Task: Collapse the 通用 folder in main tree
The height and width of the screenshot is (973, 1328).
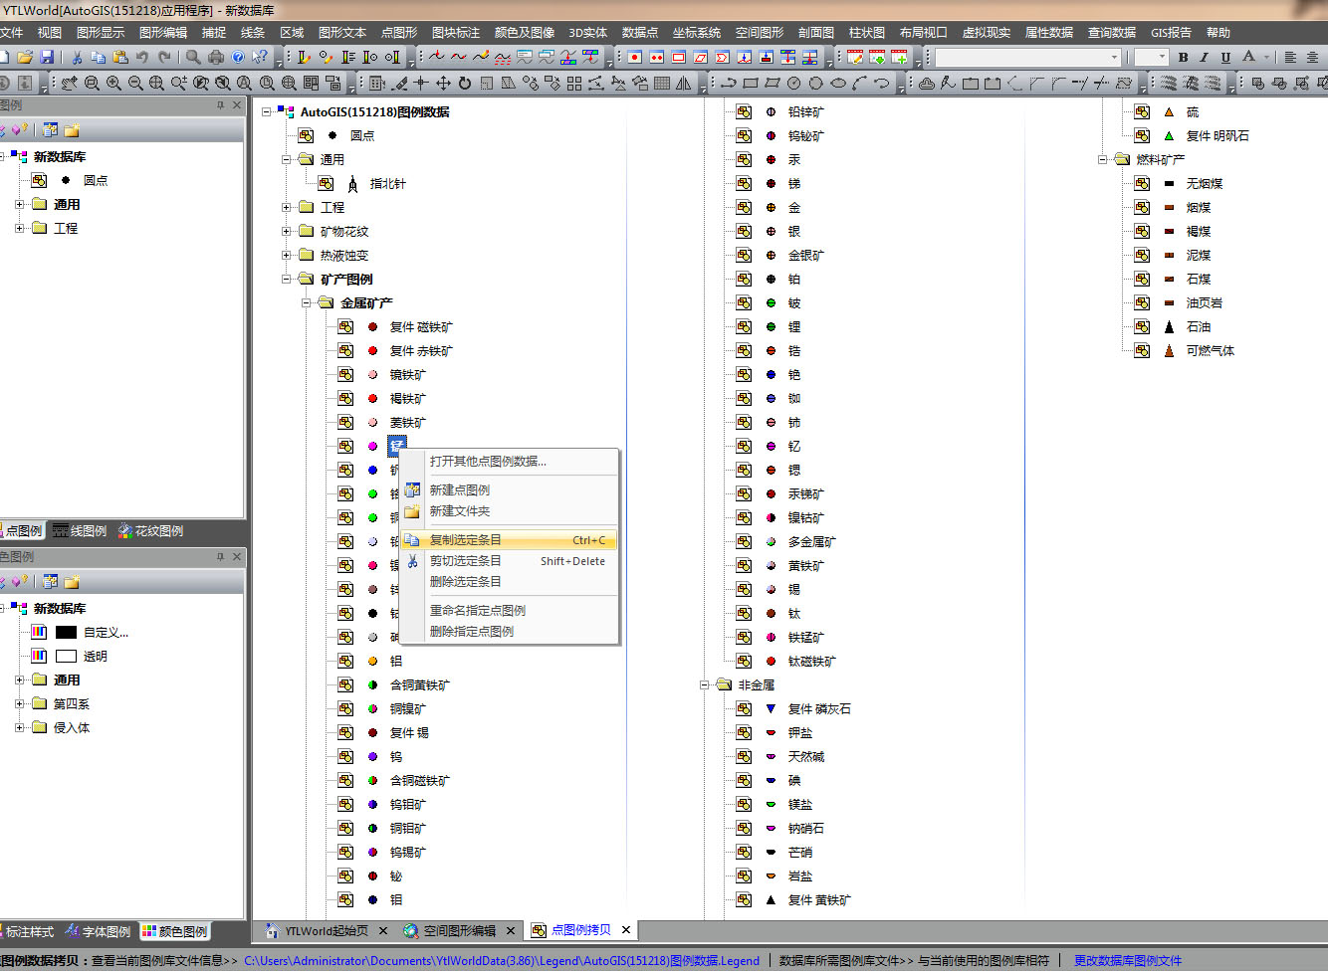Action: [287, 159]
